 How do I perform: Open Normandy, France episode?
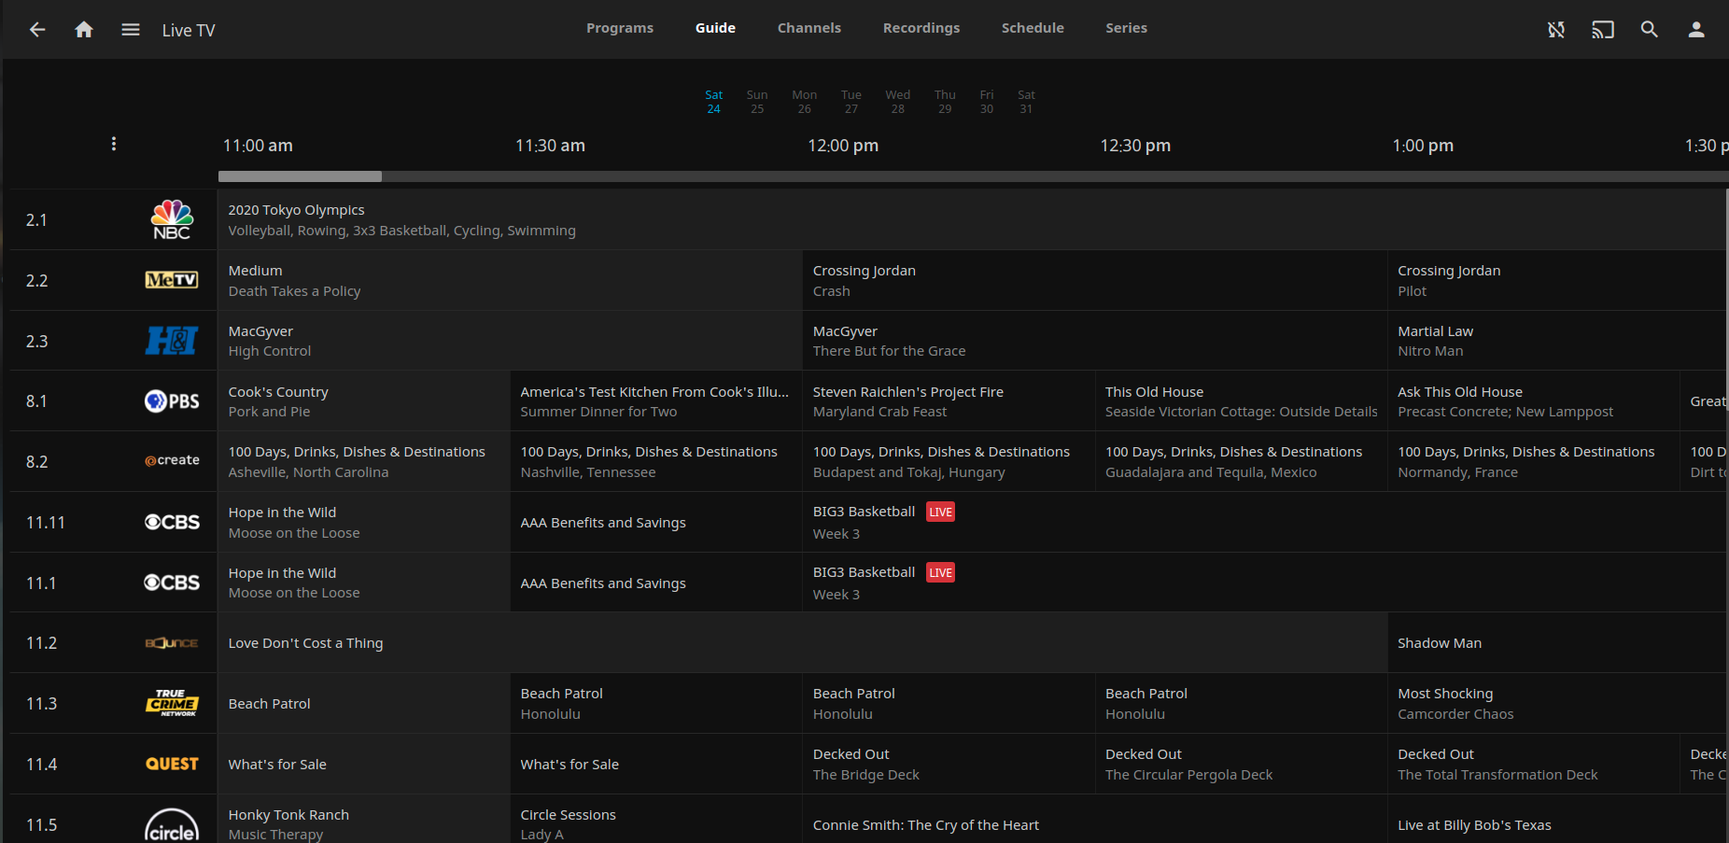click(x=1533, y=461)
